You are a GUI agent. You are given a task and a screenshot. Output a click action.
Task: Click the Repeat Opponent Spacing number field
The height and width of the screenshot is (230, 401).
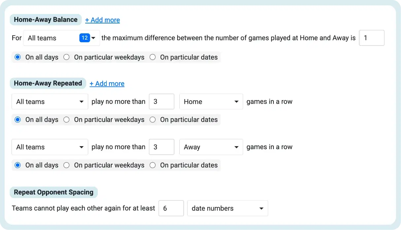171,209
